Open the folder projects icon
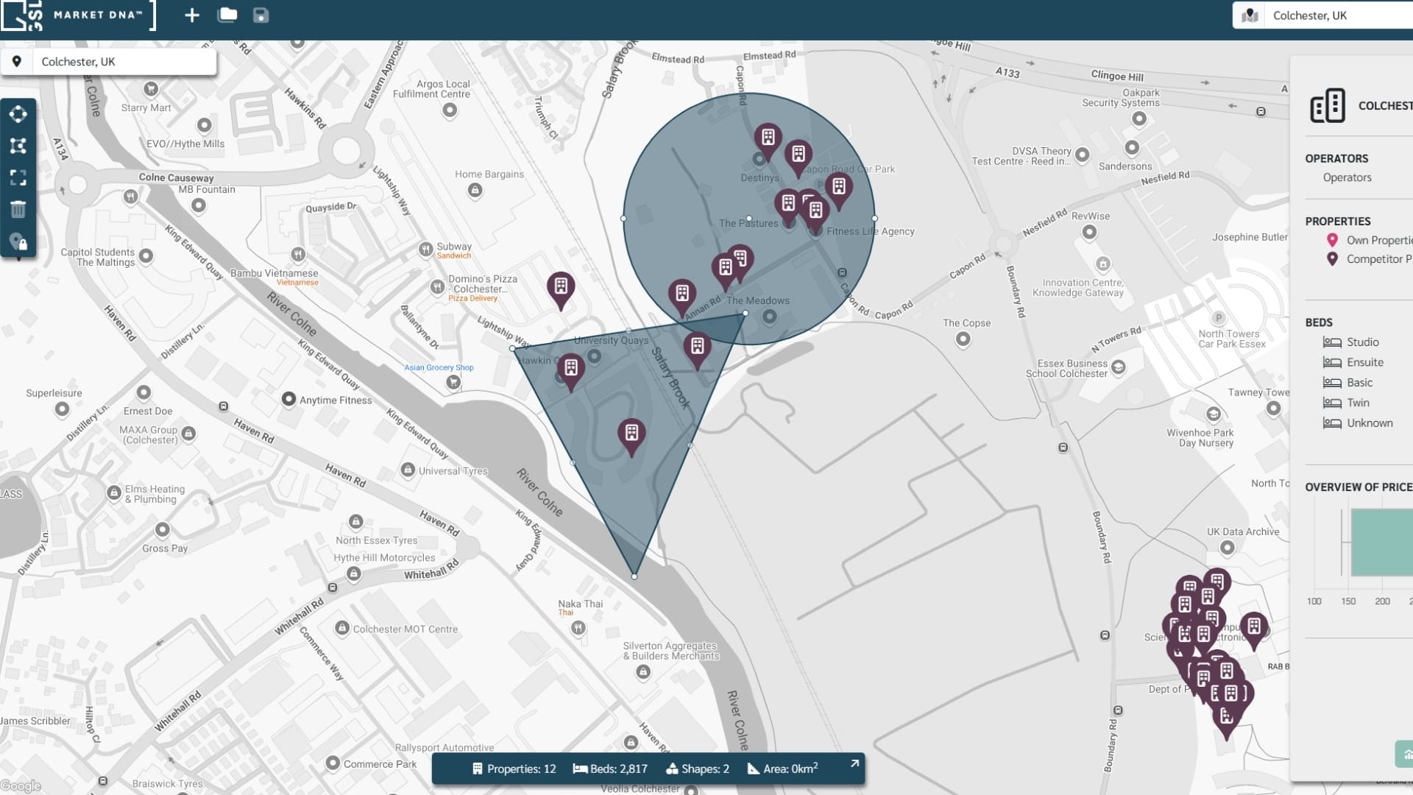1413x795 pixels. click(x=227, y=15)
